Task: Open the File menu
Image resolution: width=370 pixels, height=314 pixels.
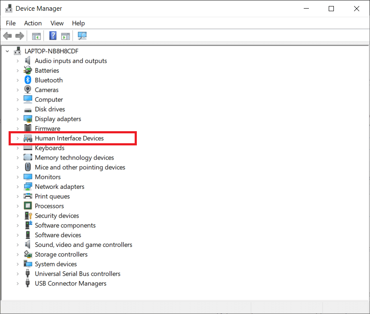Action: pos(11,23)
